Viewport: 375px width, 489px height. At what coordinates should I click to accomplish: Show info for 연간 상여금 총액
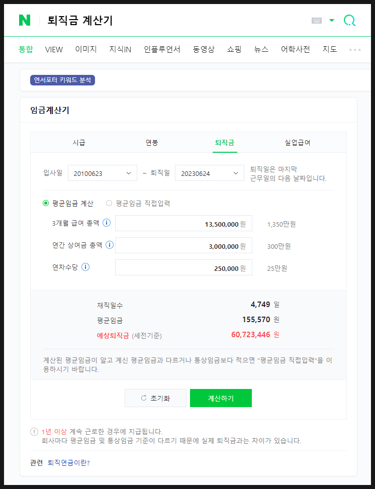point(110,245)
